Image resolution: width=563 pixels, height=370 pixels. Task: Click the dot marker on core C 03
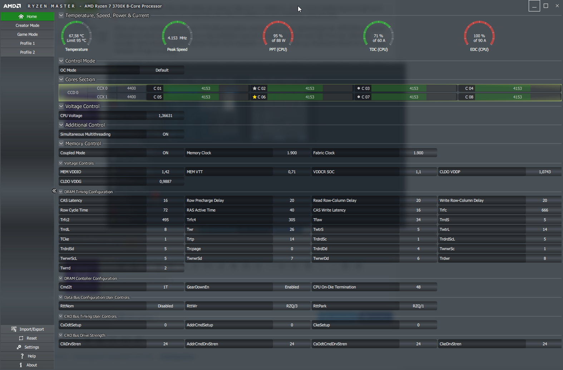point(359,88)
